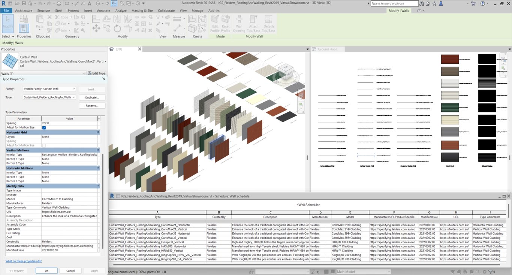Click the Save icon in quick access toolbar

coord(24,3)
